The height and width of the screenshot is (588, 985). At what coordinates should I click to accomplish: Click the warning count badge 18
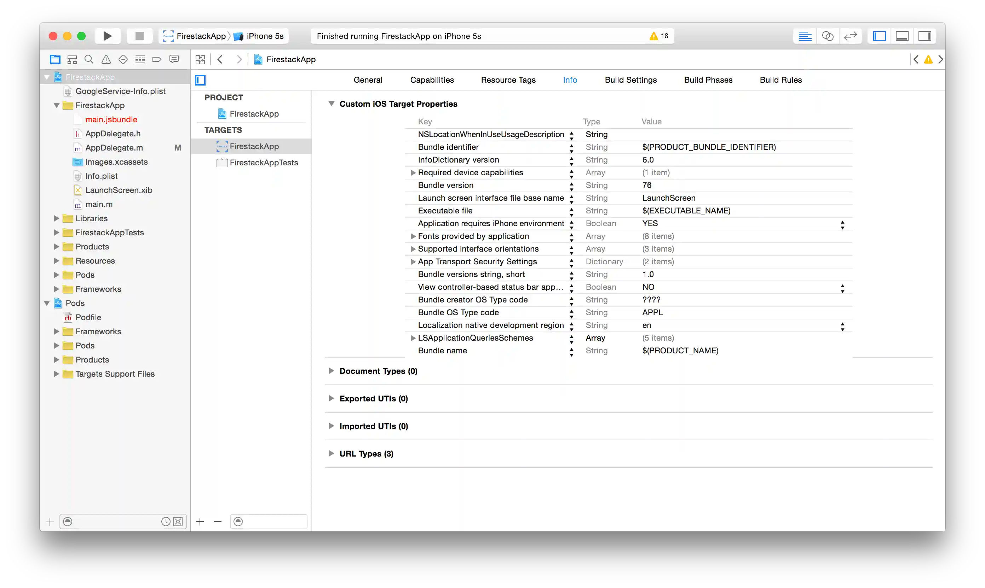(659, 36)
